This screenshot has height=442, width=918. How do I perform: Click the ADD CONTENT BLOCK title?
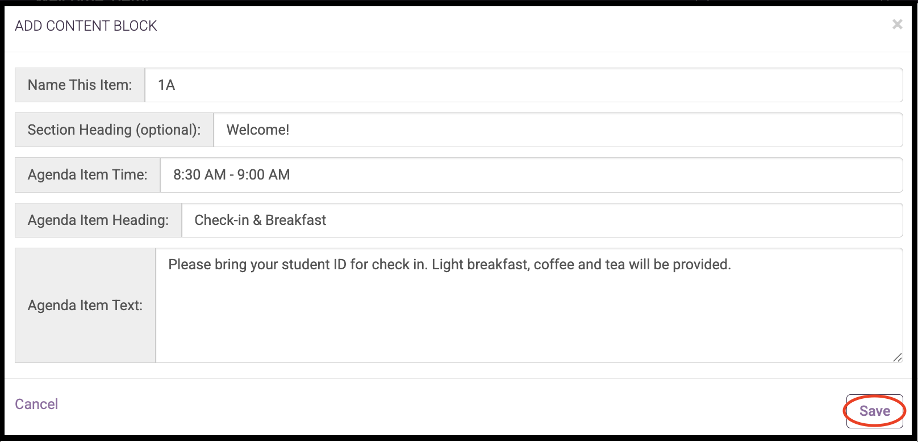[86, 26]
